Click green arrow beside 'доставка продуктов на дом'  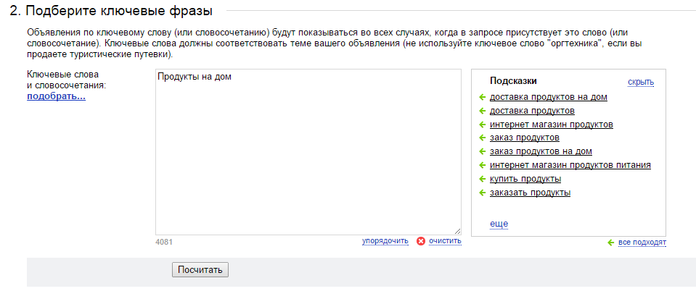coord(483,98)
